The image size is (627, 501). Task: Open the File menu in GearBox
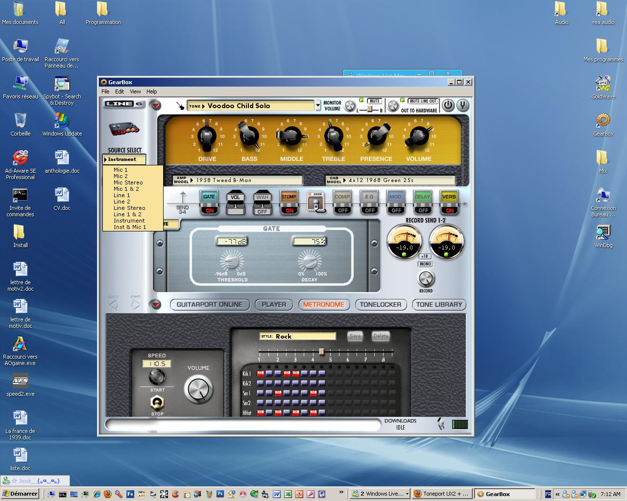click(105, 91)
